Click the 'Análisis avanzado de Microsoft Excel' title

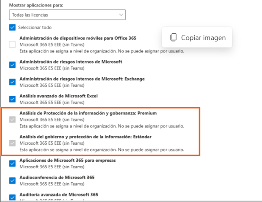click(59, 96)
